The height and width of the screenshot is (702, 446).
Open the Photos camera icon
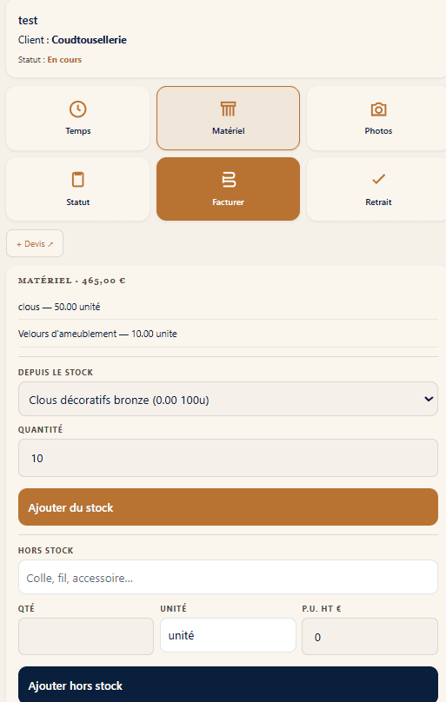(x=378, y=109)
